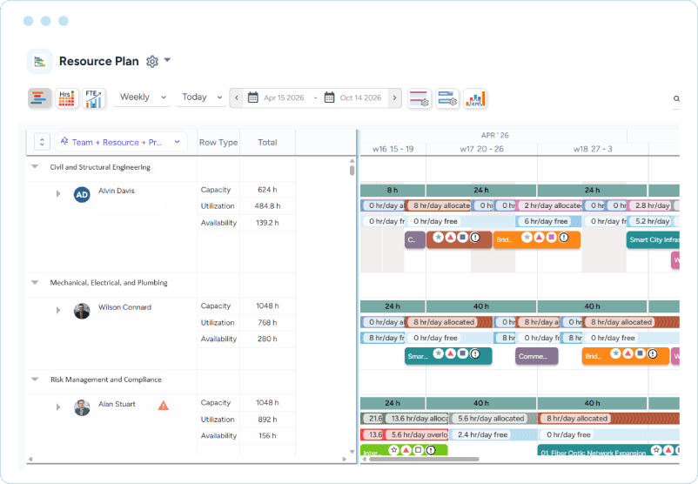Open 01. Fiber Optic Network Expansion task bar
The image size is (698, 484).
(x=608, y=450)
